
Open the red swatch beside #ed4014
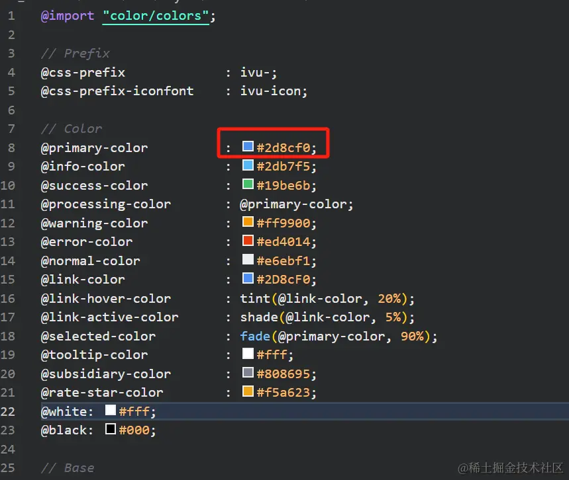tap(248, 241)
